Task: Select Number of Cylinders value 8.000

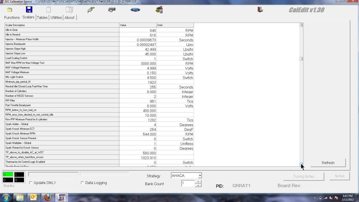Action: [x=138, y=92]
